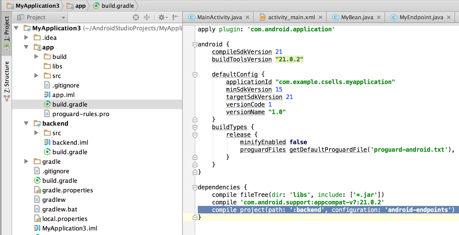
Task: Close the MyEndpoint.java tab
Action: (449, 17)
